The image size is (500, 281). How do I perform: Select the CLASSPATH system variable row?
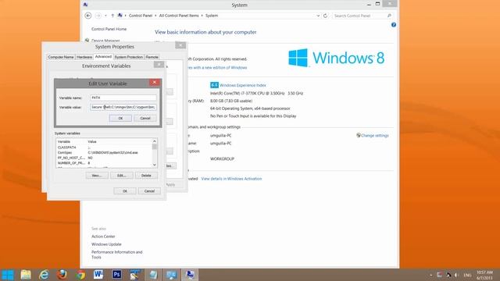[104, 148]
